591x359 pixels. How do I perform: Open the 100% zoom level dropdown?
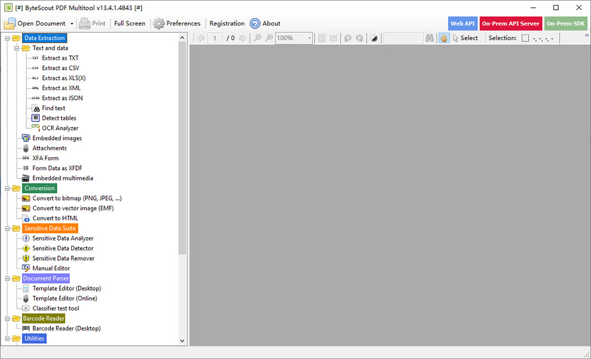(309, 38)
